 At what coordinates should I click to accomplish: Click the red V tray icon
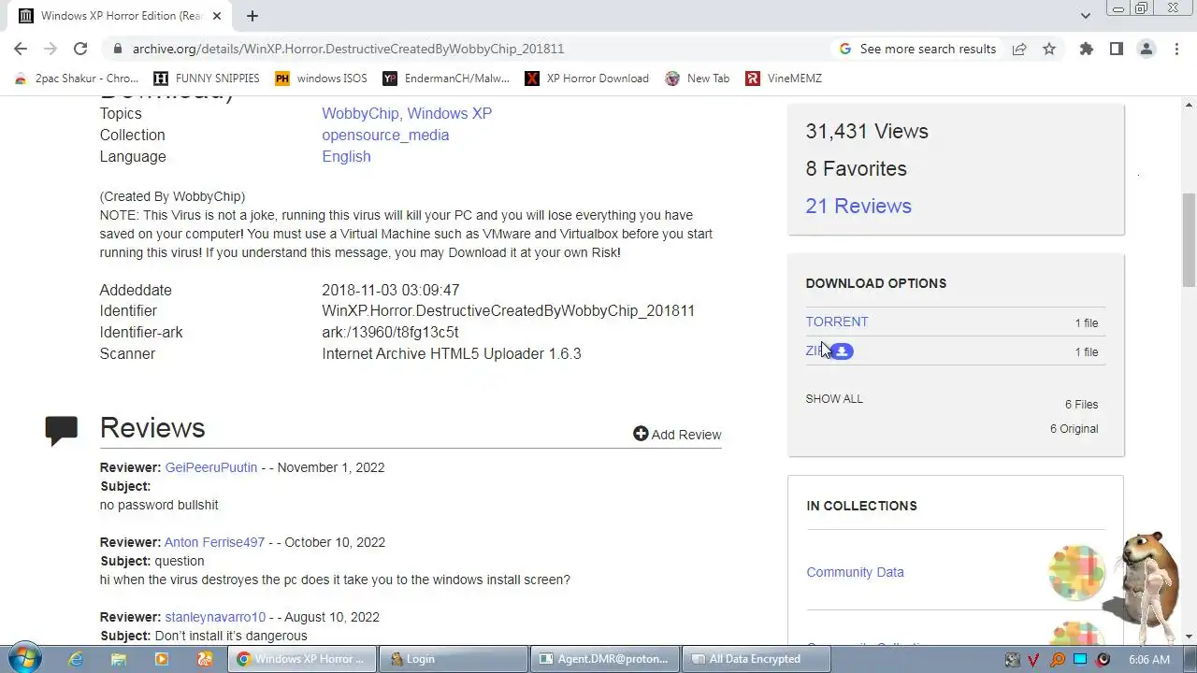(1035, 659)
